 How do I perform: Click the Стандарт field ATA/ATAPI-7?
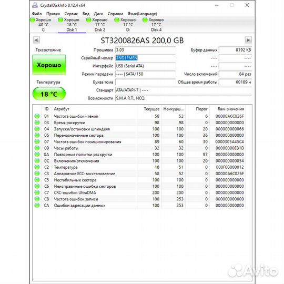point(184,90)
